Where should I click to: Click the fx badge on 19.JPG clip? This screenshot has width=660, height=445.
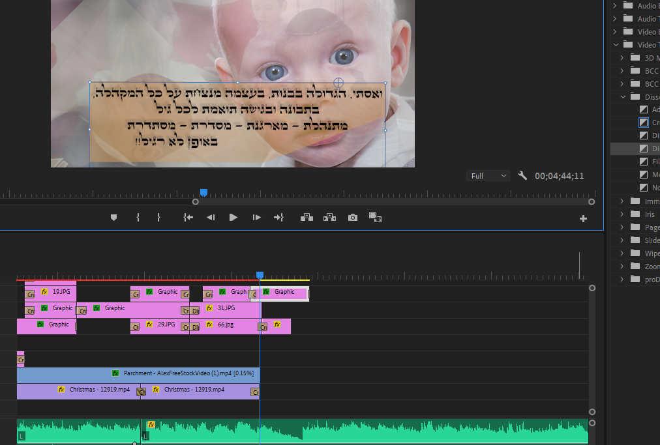coord(44,291)
